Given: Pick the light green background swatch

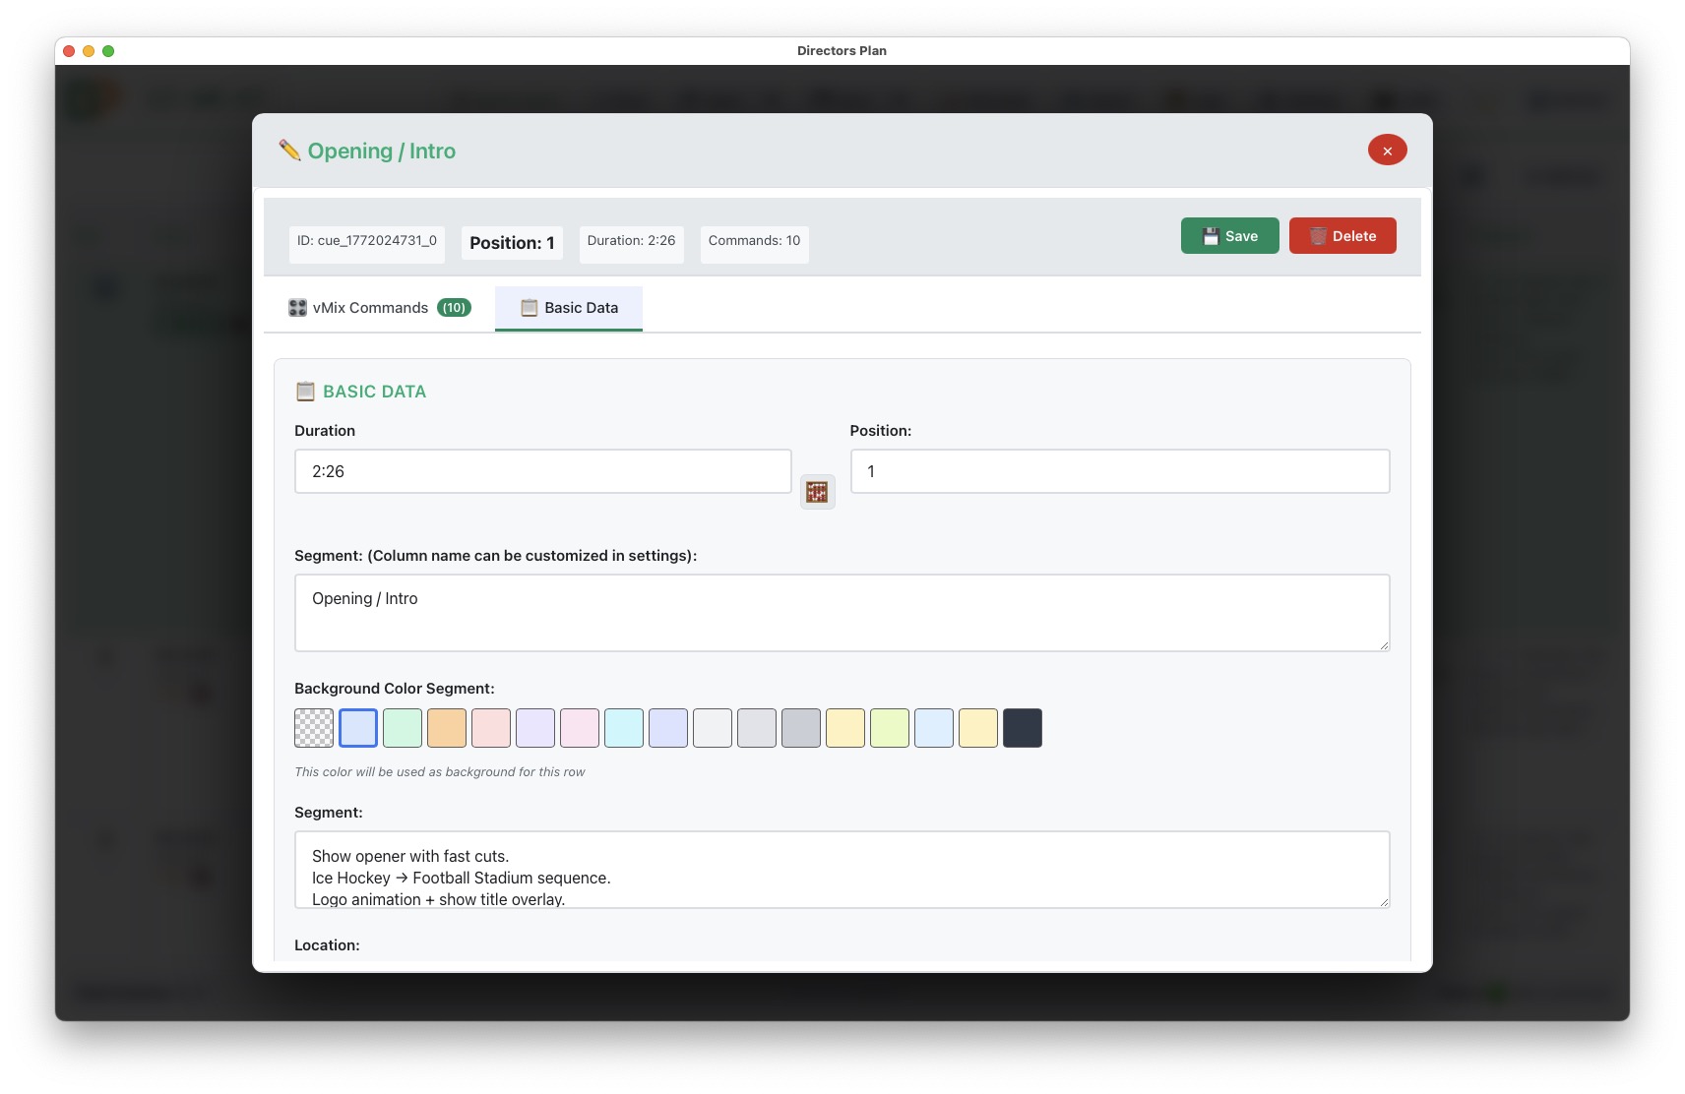Looking at the screenshot, I should [403, 728].
